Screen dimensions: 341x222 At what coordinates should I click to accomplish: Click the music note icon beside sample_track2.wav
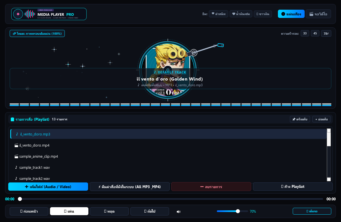tap(16, 178)
